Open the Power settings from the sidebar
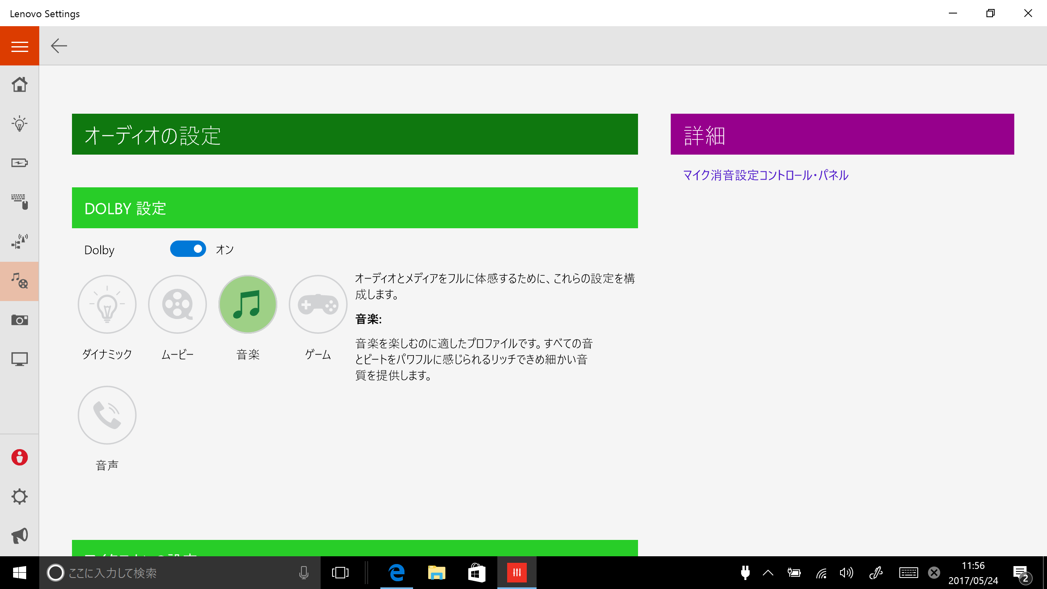Image resolution: width=1047 pixels, height=589 pixels. pyautogui.click(x=19, y=162)
